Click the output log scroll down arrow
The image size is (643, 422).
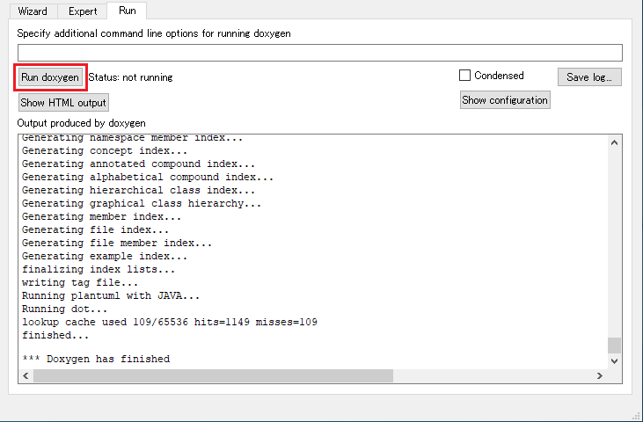[x=614, y=361]
